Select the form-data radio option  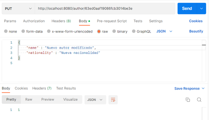coord(23,31)
